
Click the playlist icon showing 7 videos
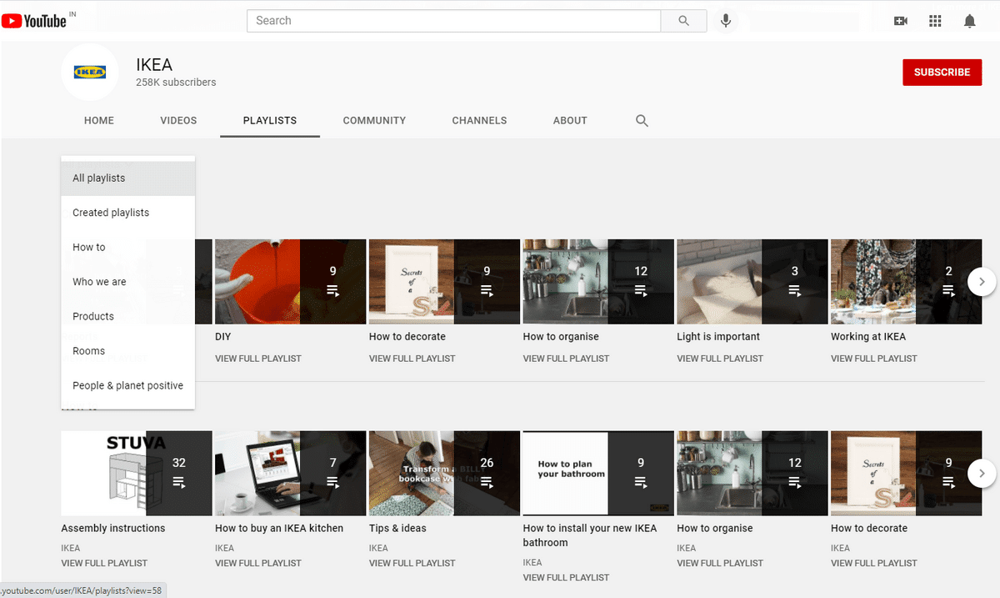tap(333, 482)
